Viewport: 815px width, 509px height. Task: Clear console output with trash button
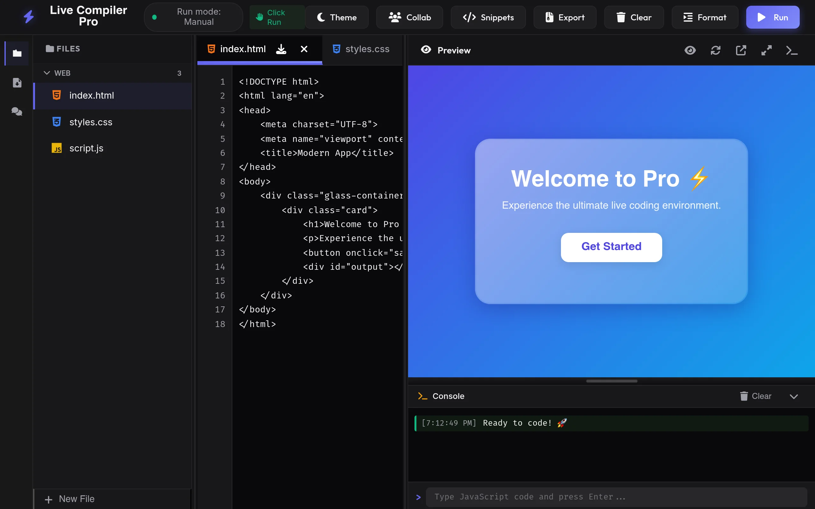(x=755, y=396)
